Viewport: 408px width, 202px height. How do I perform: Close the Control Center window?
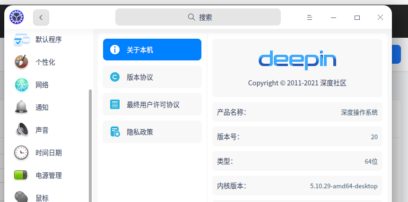[x=380, y=17]
